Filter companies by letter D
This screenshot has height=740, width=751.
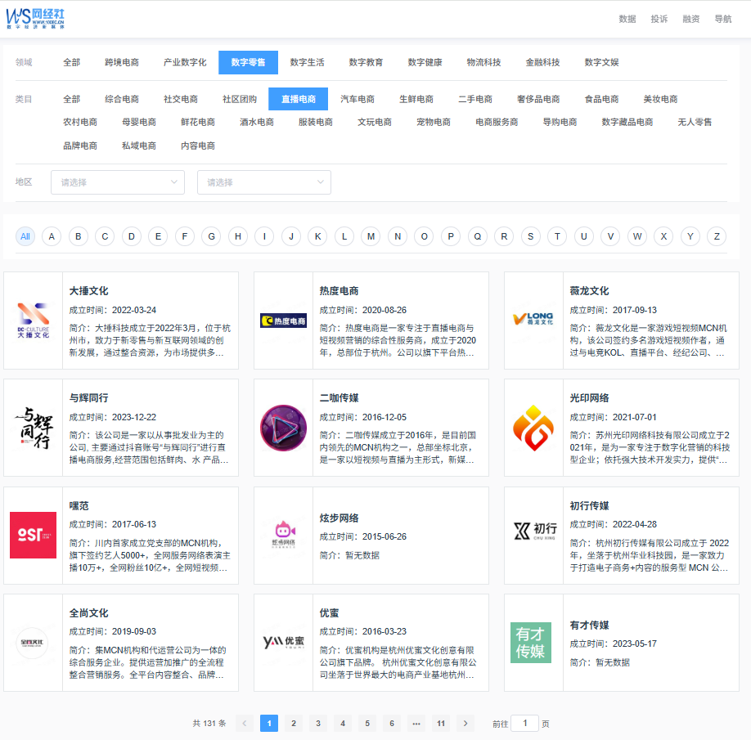tap(132, 236)
